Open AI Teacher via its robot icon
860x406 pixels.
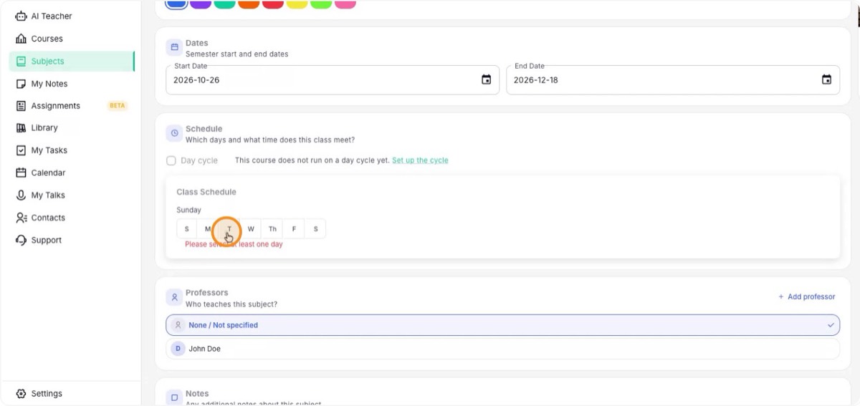[21, 16]
